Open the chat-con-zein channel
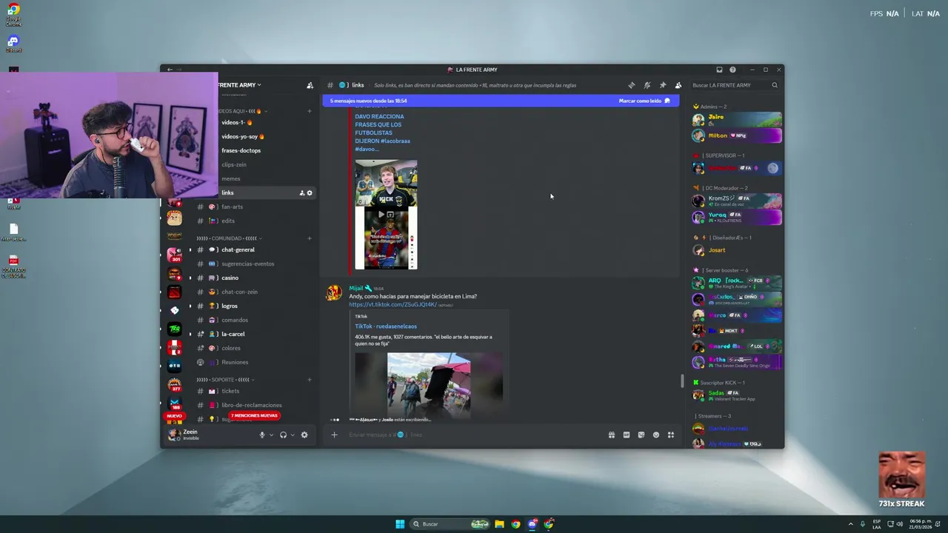 [x=255, y=292]
